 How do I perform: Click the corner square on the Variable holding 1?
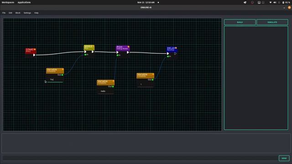(153, 74)
